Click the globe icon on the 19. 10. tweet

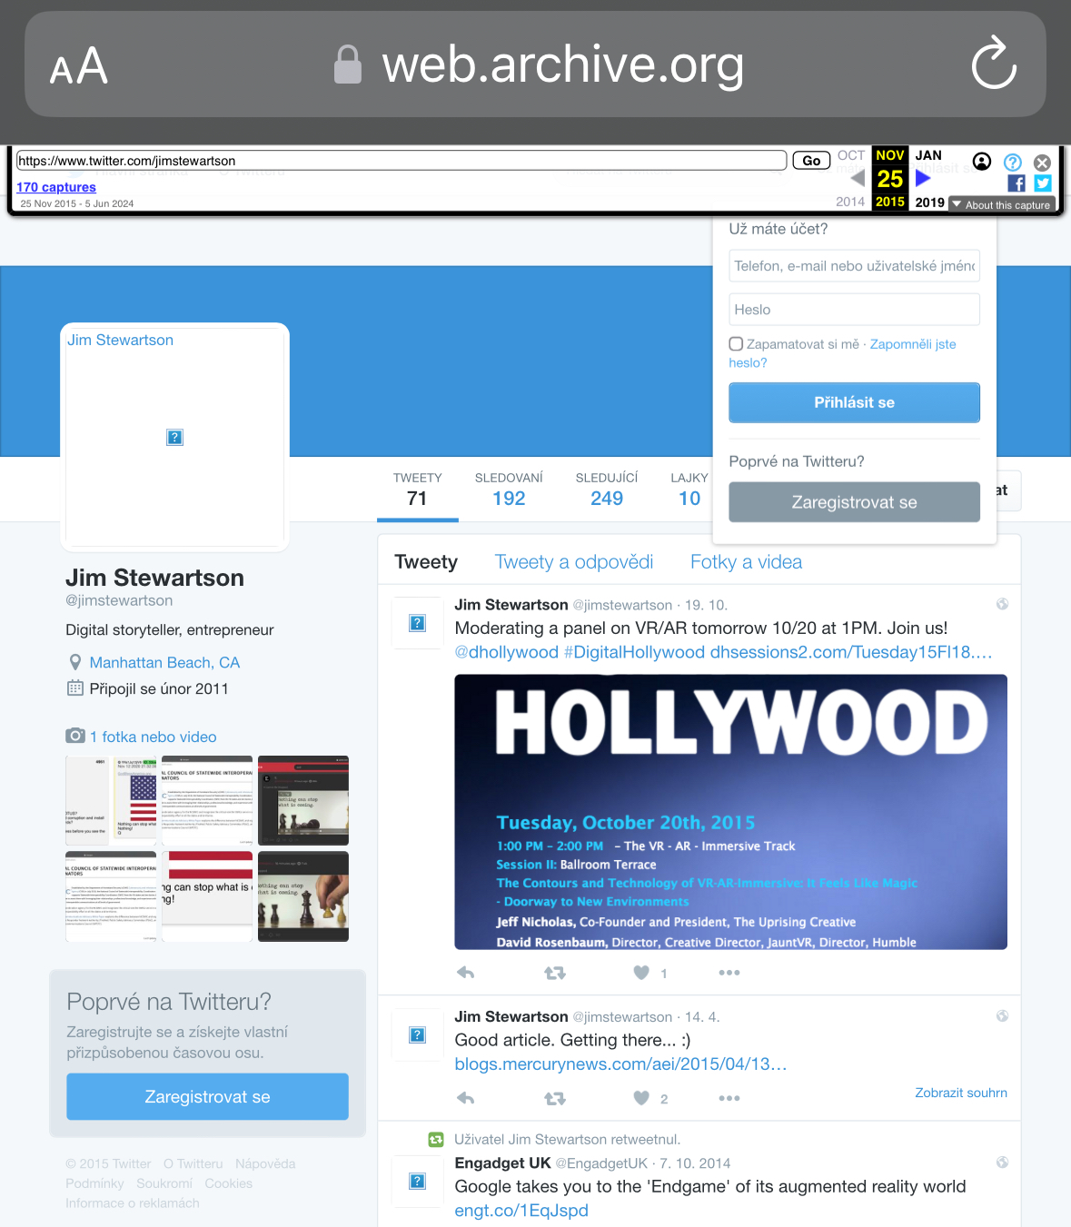1002,604
